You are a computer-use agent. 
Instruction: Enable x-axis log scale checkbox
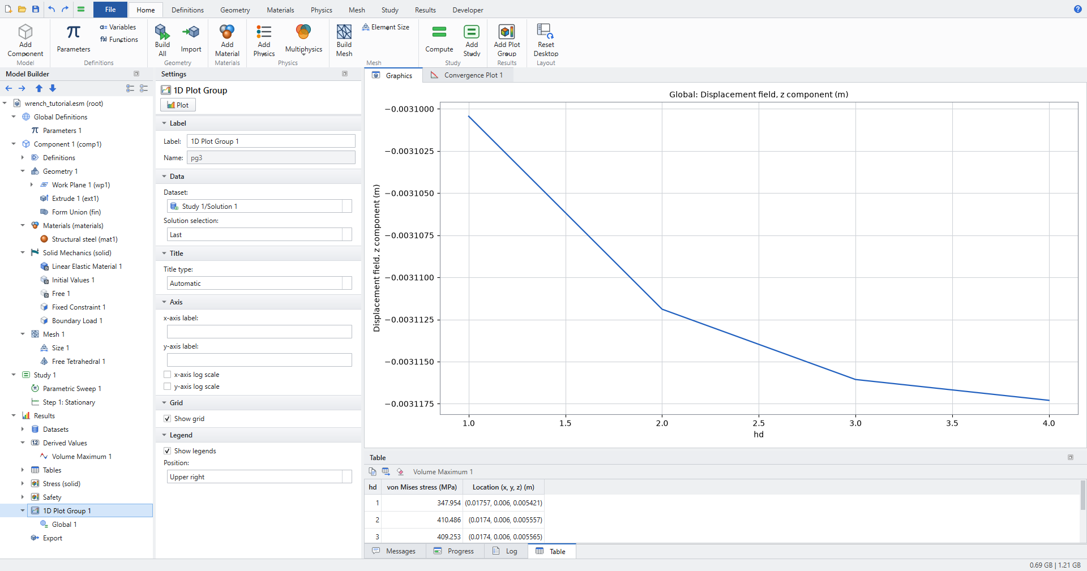pyautogui.click(x=168, y=375)
